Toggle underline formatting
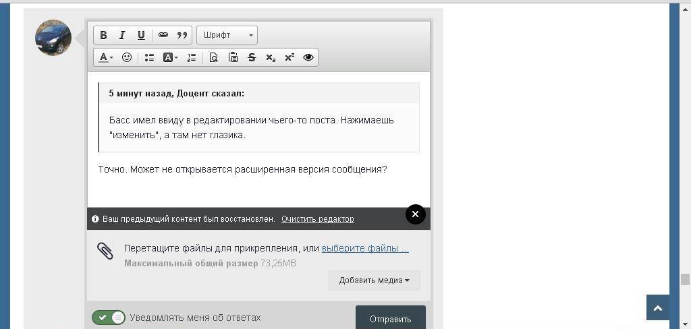Screen dimensions: 691x329 141,35
